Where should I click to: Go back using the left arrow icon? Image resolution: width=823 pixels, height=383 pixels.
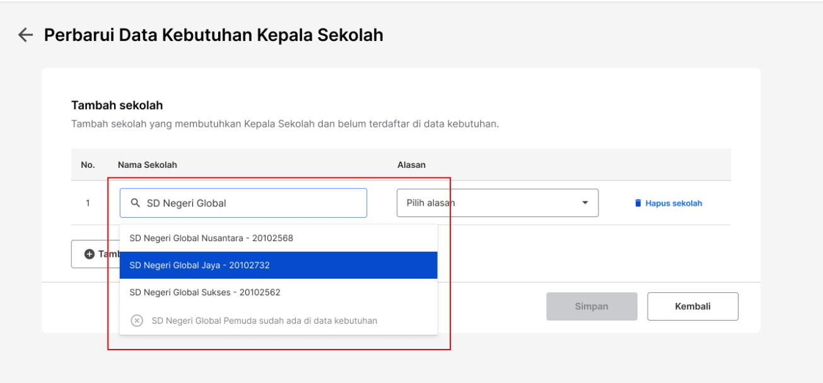click(25, 35)
